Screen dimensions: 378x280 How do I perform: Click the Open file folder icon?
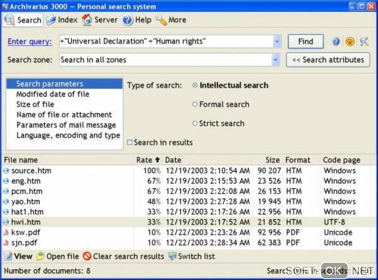[x=40, y=256]
